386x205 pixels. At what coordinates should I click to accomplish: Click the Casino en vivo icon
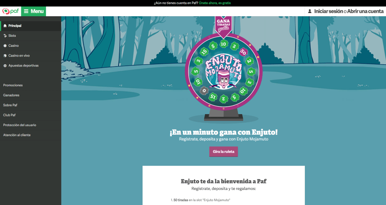[x=5, y=56]
